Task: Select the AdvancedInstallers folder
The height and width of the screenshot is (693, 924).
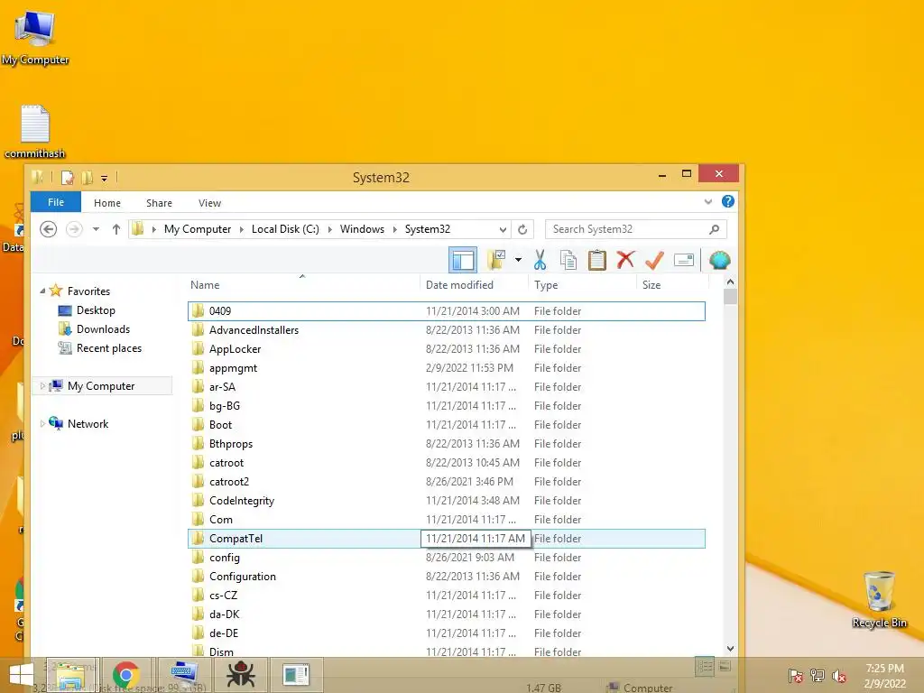Action: pos(446,330)
